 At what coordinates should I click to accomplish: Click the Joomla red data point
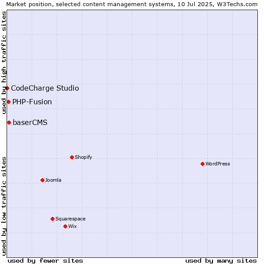pos(42,180)
